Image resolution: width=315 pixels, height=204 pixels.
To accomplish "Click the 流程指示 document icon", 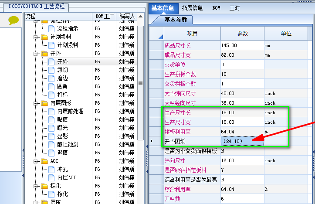I will 51,29.
